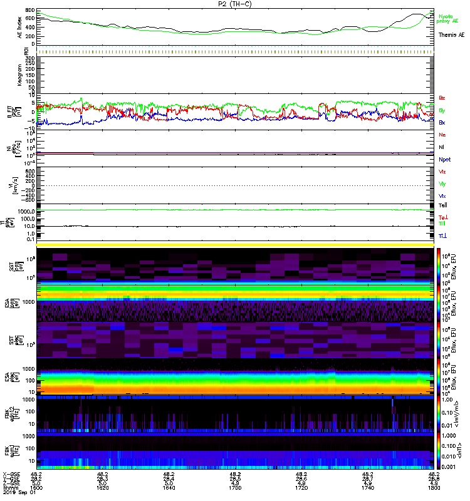This screenshot has height=501, width=470.
Task: Click the Y-GSE value 28.3
Action: coord(102,479)
